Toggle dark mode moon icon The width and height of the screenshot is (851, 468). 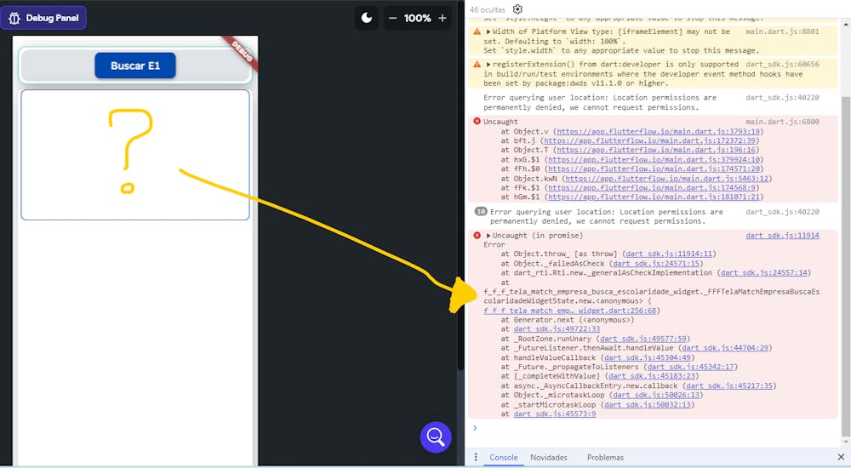point(367,18)
